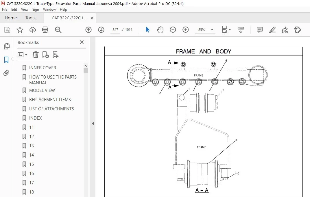Click the FRAME AND BODY page heading
310x197 pixels.
(x=204, y=51)
